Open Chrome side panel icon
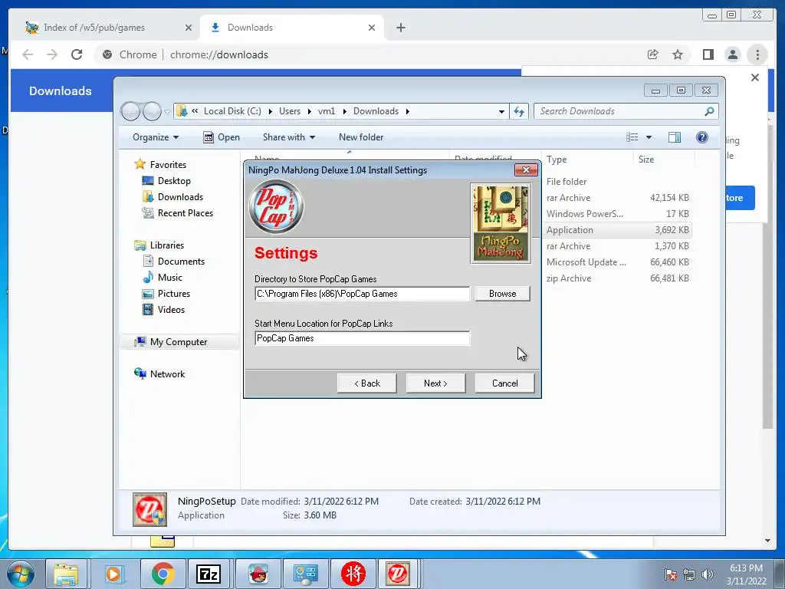Image resolution: width=785 pixels, height=589 pixels. click(x=708, y=54)
